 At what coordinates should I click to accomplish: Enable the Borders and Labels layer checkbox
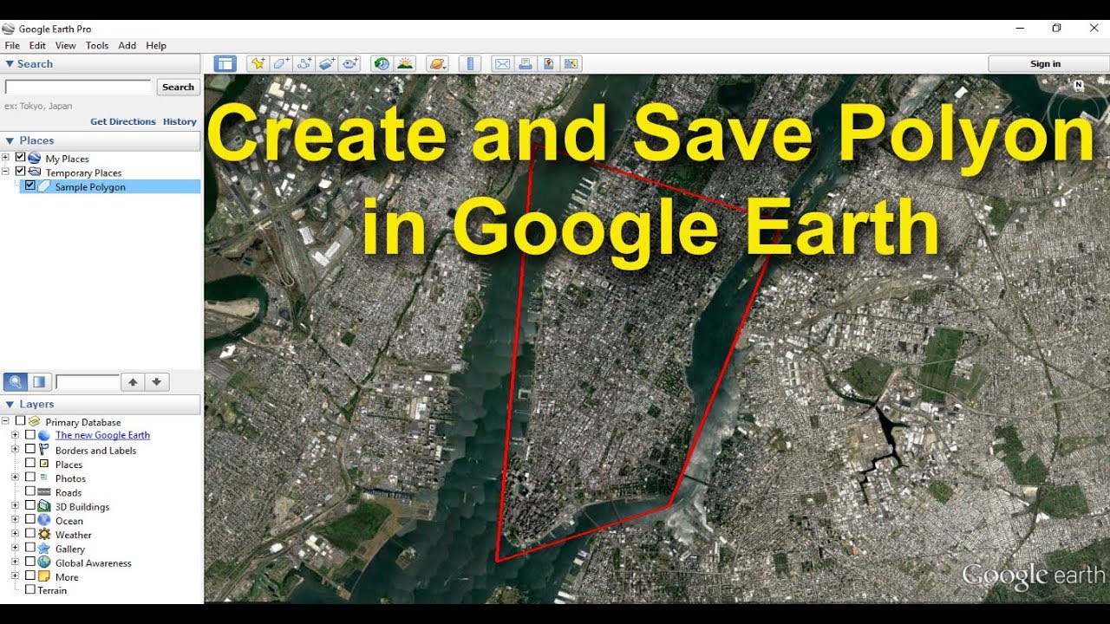(x=30, y=449)
